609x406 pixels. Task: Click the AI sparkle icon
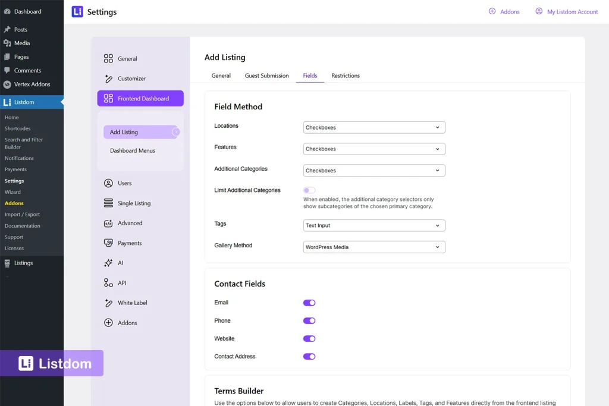(x=108, y=263)
